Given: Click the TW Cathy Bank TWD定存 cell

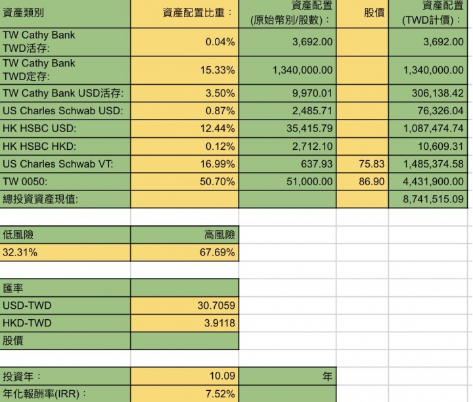Looking at the screenshot, I should click(x=65, y=70).
